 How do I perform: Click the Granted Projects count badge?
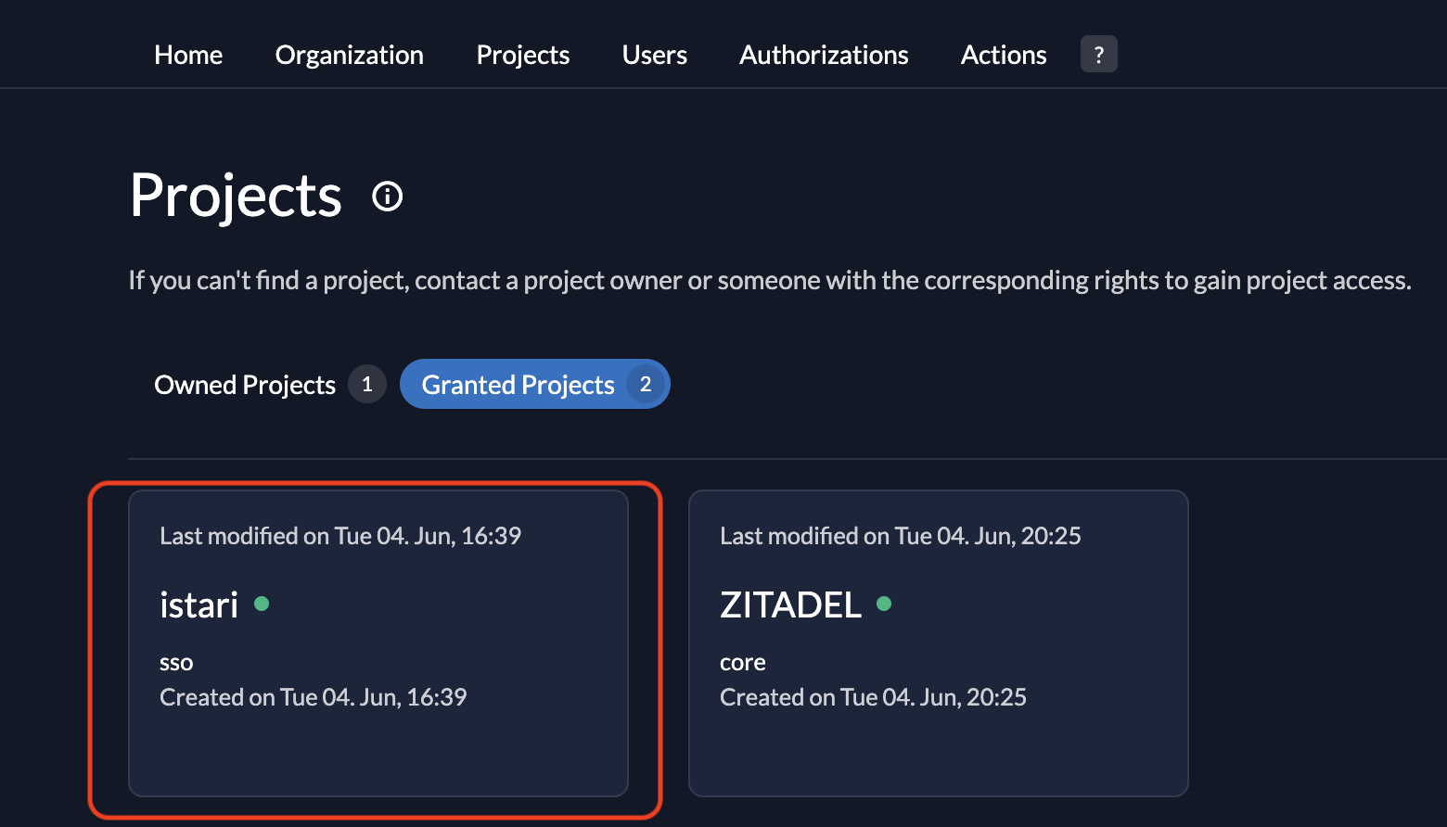646,385
